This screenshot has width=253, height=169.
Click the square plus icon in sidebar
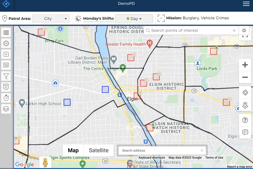pyautogui.click(x=6, y=54)
